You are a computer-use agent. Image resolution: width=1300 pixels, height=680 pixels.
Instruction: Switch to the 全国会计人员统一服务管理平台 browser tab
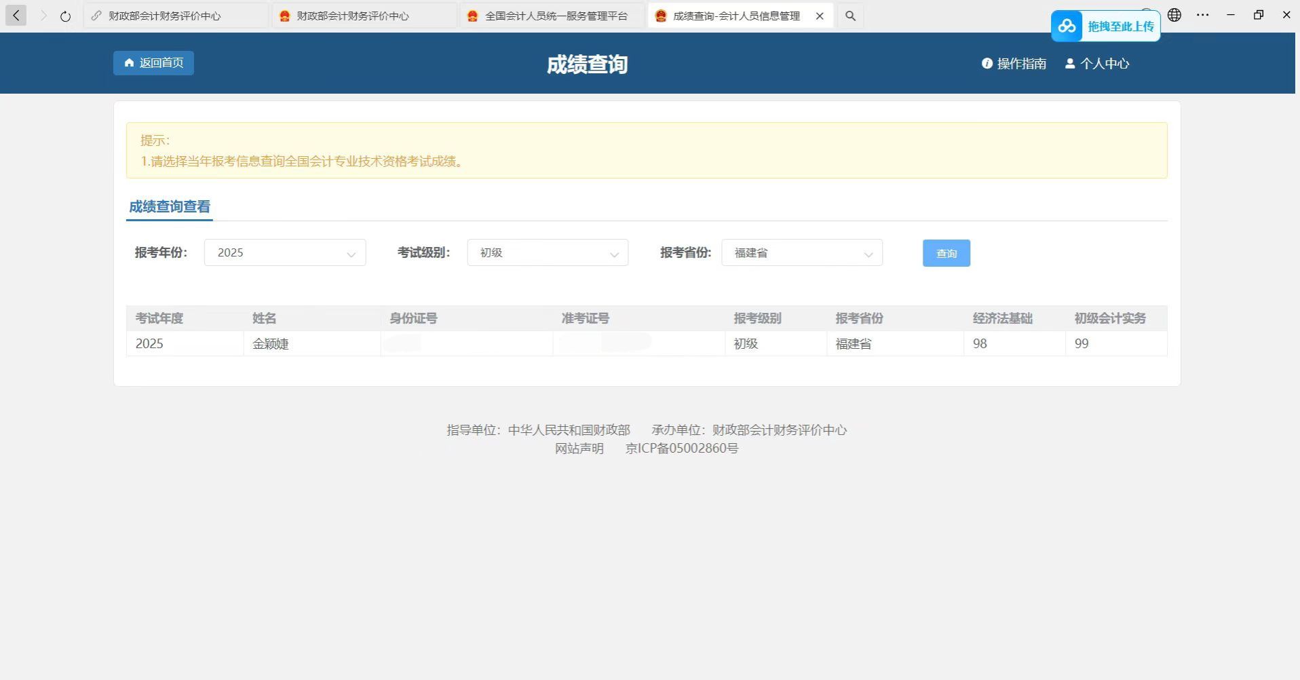(555, 16)
